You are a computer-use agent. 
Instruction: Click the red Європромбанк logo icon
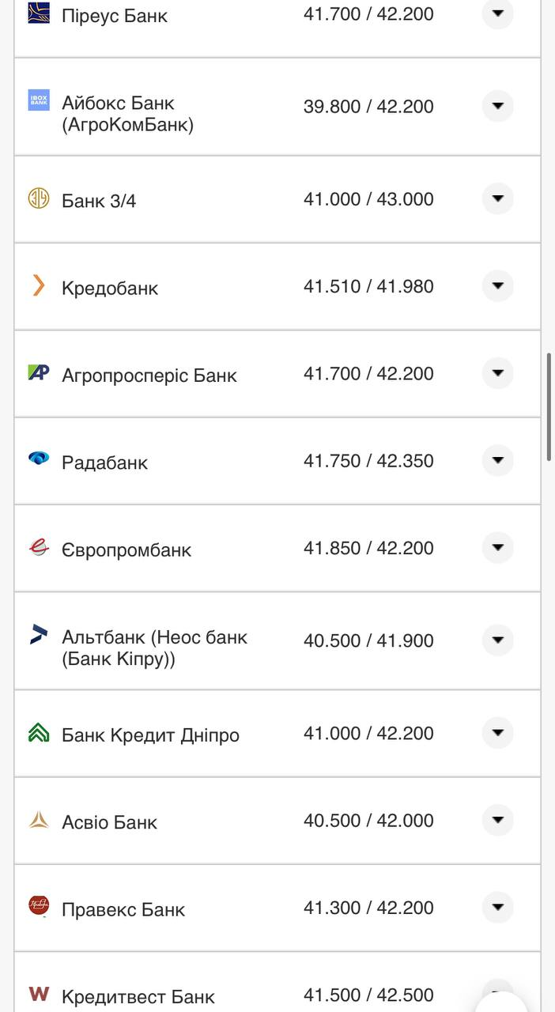(x=39, y=547)
